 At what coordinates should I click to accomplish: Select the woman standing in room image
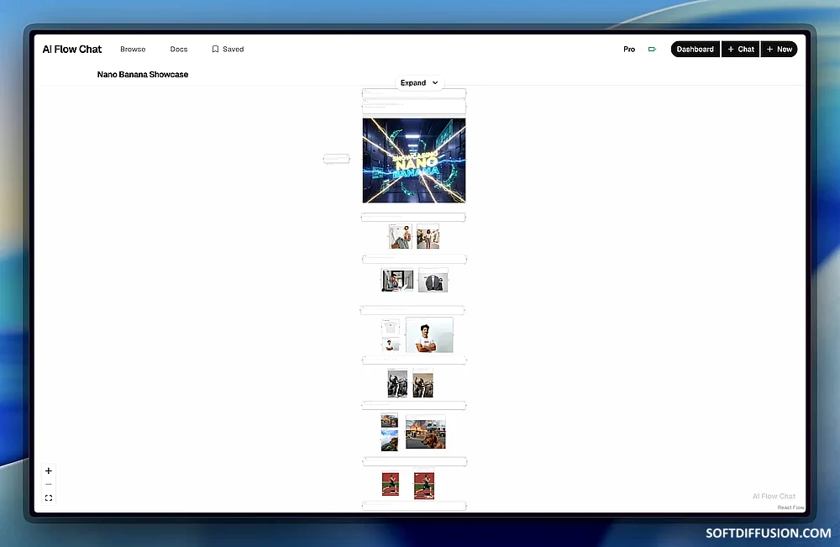click(x=428, y=236)
